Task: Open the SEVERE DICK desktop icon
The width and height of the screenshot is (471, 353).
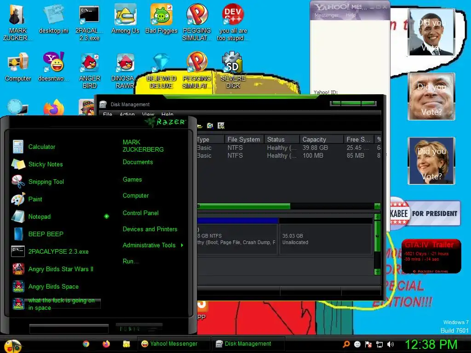Action: 233,71
